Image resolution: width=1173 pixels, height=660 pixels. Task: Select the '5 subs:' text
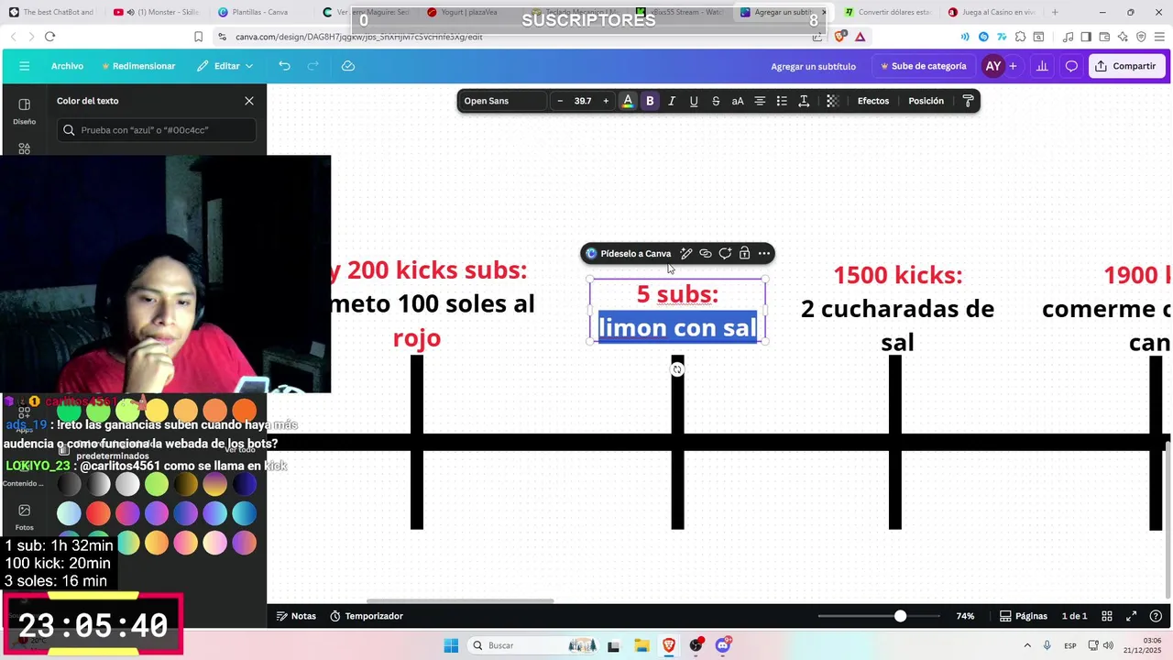[677, 294]
